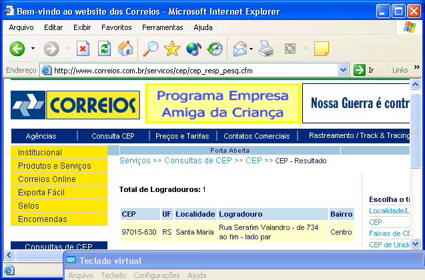Viewport: 425px width, 280px height.
Task: Click the Stop loading icon
Action: pyautogui.click(x=83, y=49)
